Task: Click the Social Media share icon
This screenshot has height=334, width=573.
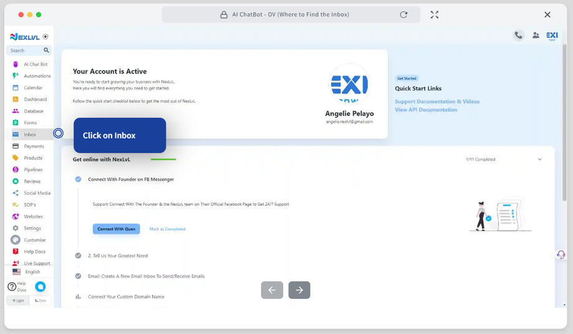Action: 16,193
